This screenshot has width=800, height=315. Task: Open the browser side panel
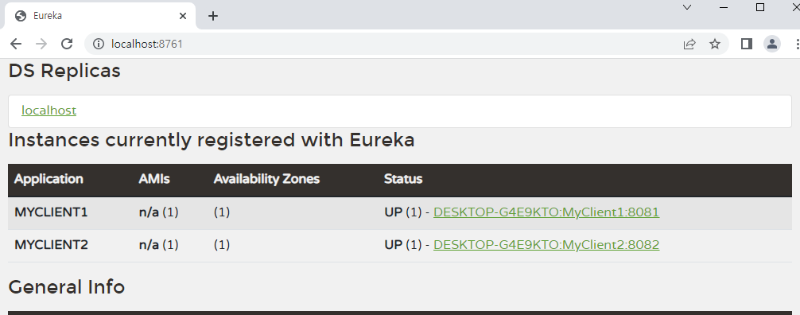pyautogui.click(x=747, y=44)
